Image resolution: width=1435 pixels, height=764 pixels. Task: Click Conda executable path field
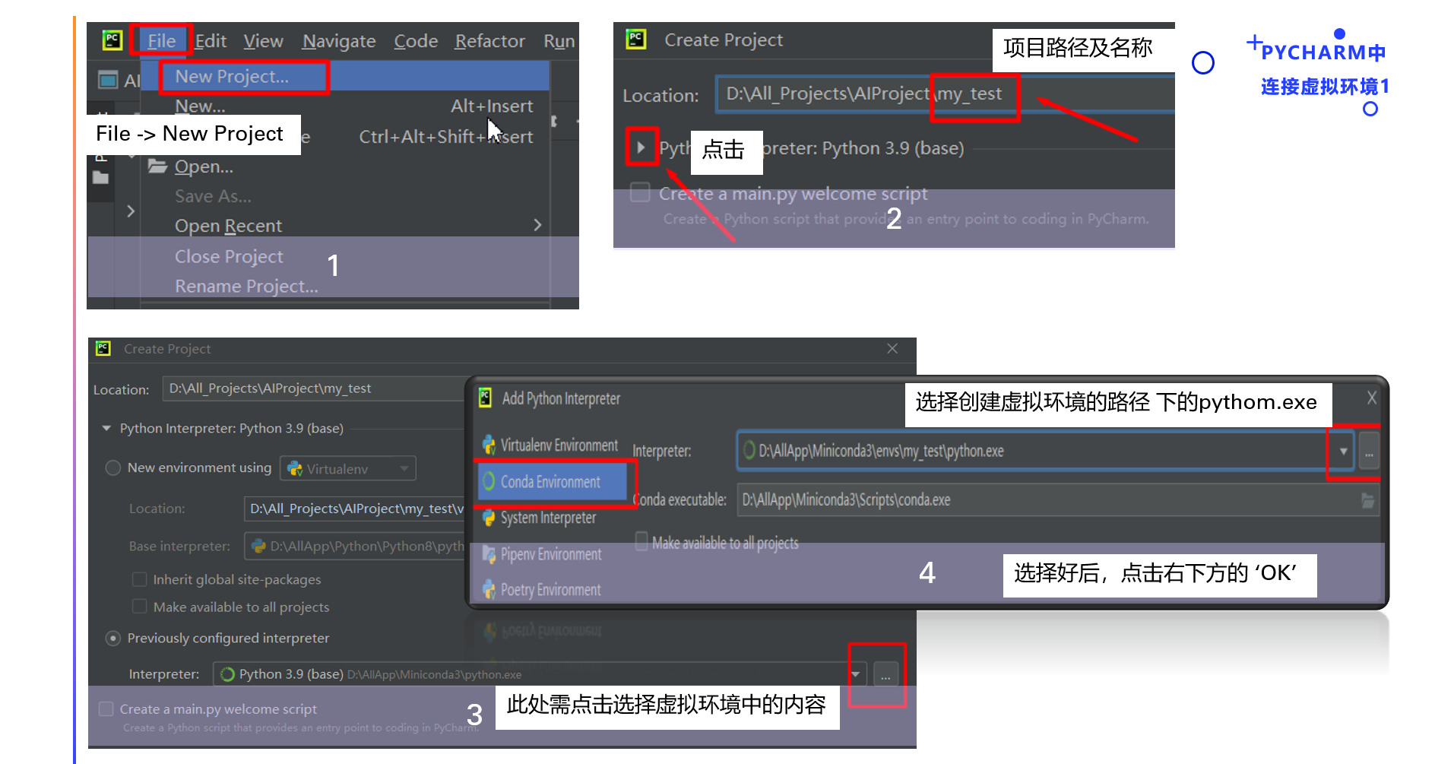click(x=1057, y=500)
